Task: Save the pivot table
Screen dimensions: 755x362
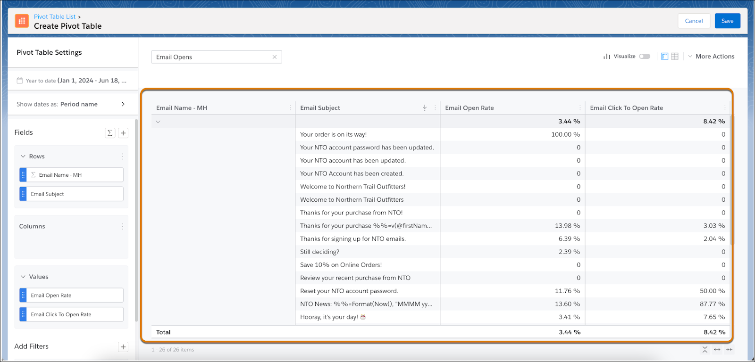Action: coord(728,21)
